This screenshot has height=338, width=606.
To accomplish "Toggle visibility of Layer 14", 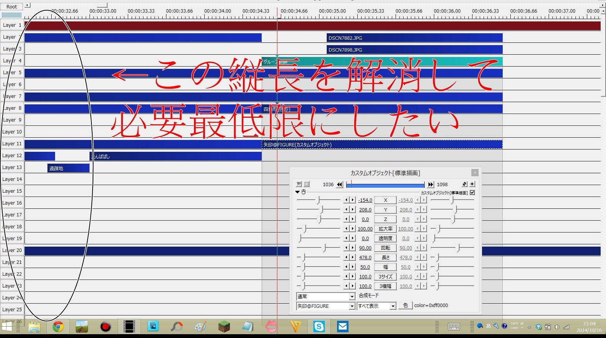I will pos(12,179).
